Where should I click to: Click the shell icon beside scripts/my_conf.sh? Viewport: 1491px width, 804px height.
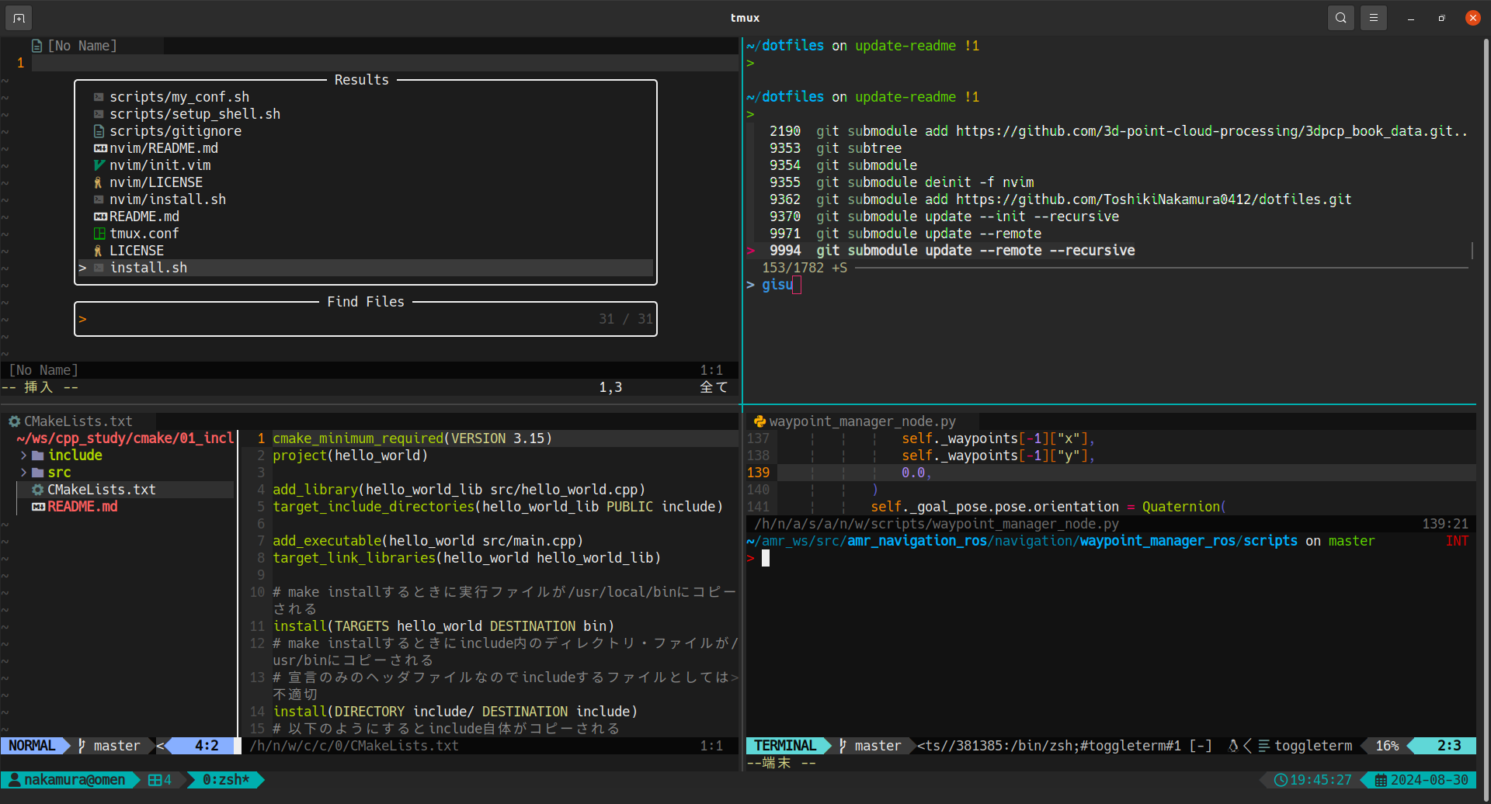(x=99, y=97)
